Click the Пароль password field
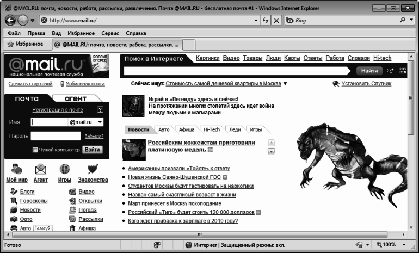The height and width of the screenshot is (253, 419). 56,136
